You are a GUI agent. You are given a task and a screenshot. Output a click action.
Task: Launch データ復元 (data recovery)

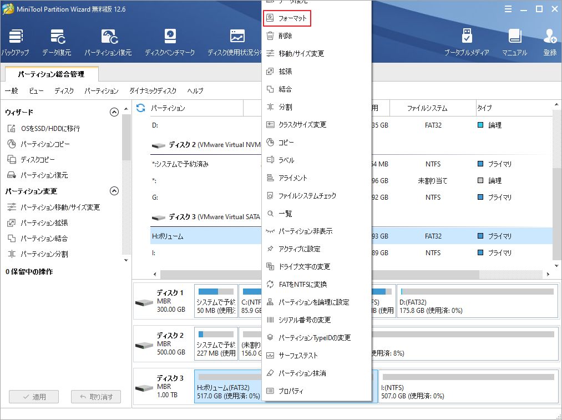[58, 40]
